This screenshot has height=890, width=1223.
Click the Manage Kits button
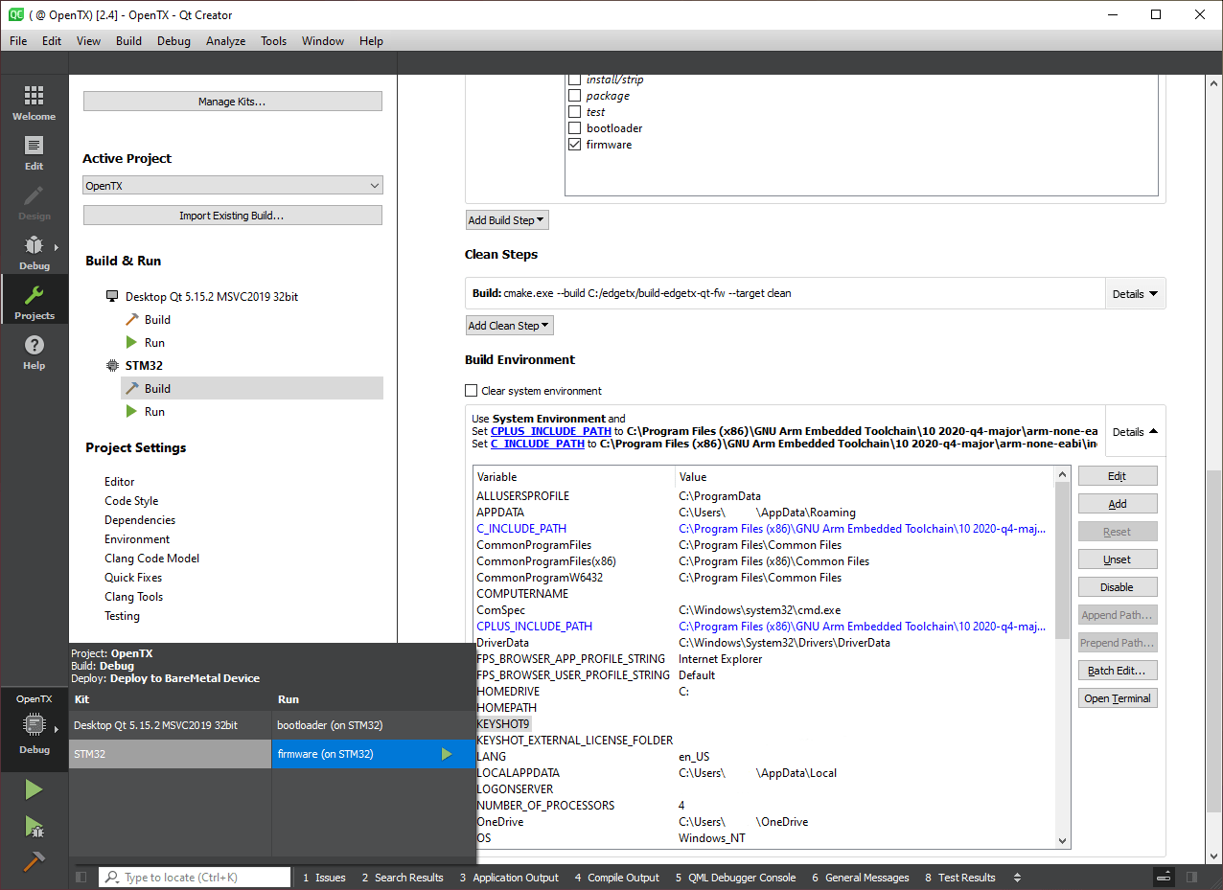pos(232,101)
